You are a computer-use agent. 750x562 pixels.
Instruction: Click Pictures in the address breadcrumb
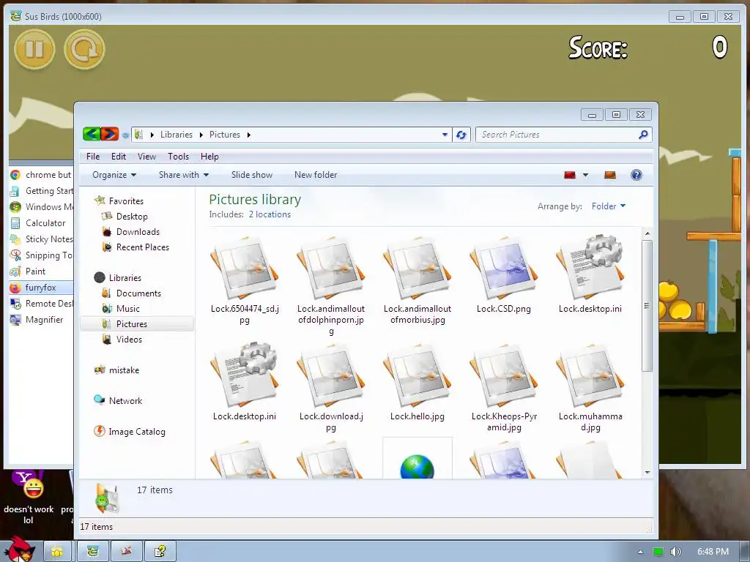coord(224,135)
